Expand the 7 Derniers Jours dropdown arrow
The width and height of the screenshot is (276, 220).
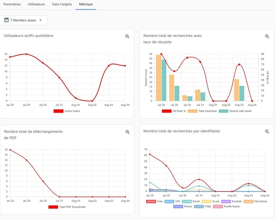pos(40,20)
